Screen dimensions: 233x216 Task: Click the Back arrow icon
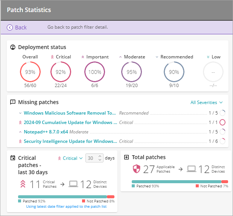pos(10,28)
